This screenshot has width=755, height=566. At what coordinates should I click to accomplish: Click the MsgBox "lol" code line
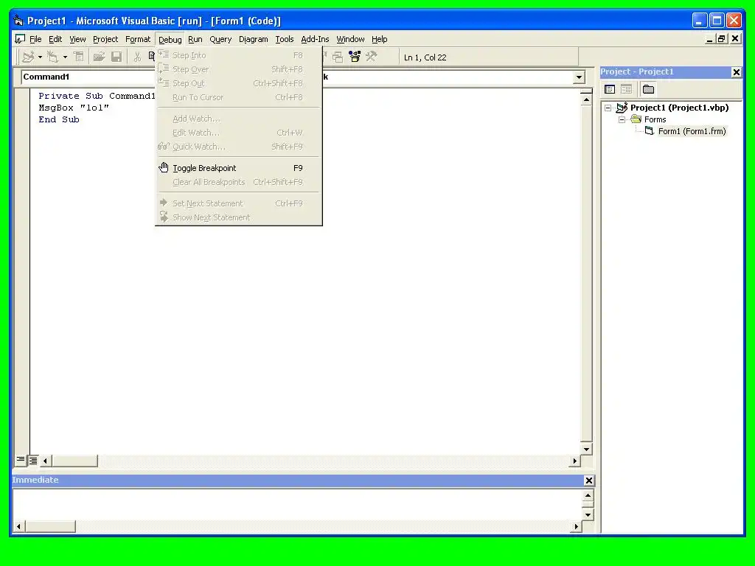[x=74, y=108]
